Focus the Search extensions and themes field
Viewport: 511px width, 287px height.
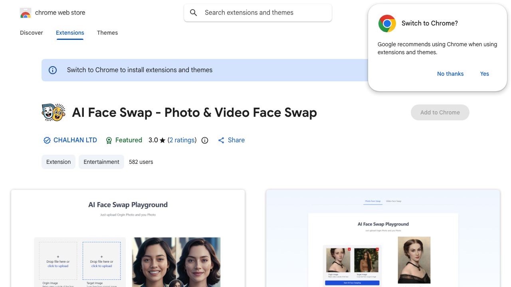(x=258, y=13)
